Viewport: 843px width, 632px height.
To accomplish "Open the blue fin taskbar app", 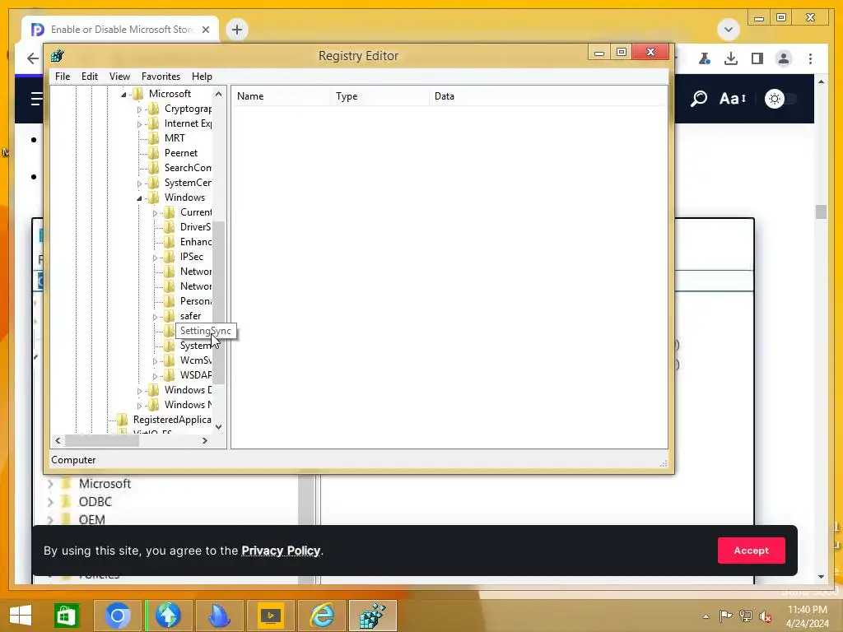I will pyautogui.click(x=219, y=616).
